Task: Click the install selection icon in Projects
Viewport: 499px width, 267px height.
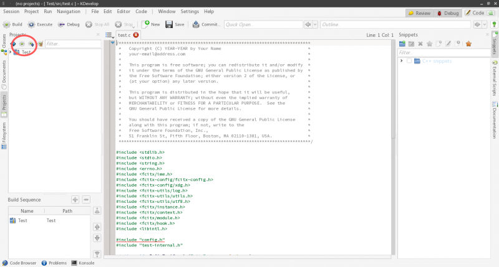Action: [x=31, y=44]
